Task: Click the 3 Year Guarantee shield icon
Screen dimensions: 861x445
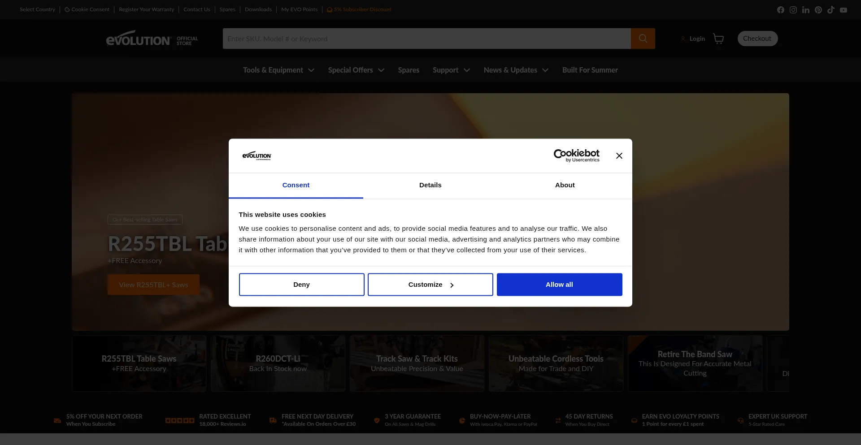Action: (377, 420)
